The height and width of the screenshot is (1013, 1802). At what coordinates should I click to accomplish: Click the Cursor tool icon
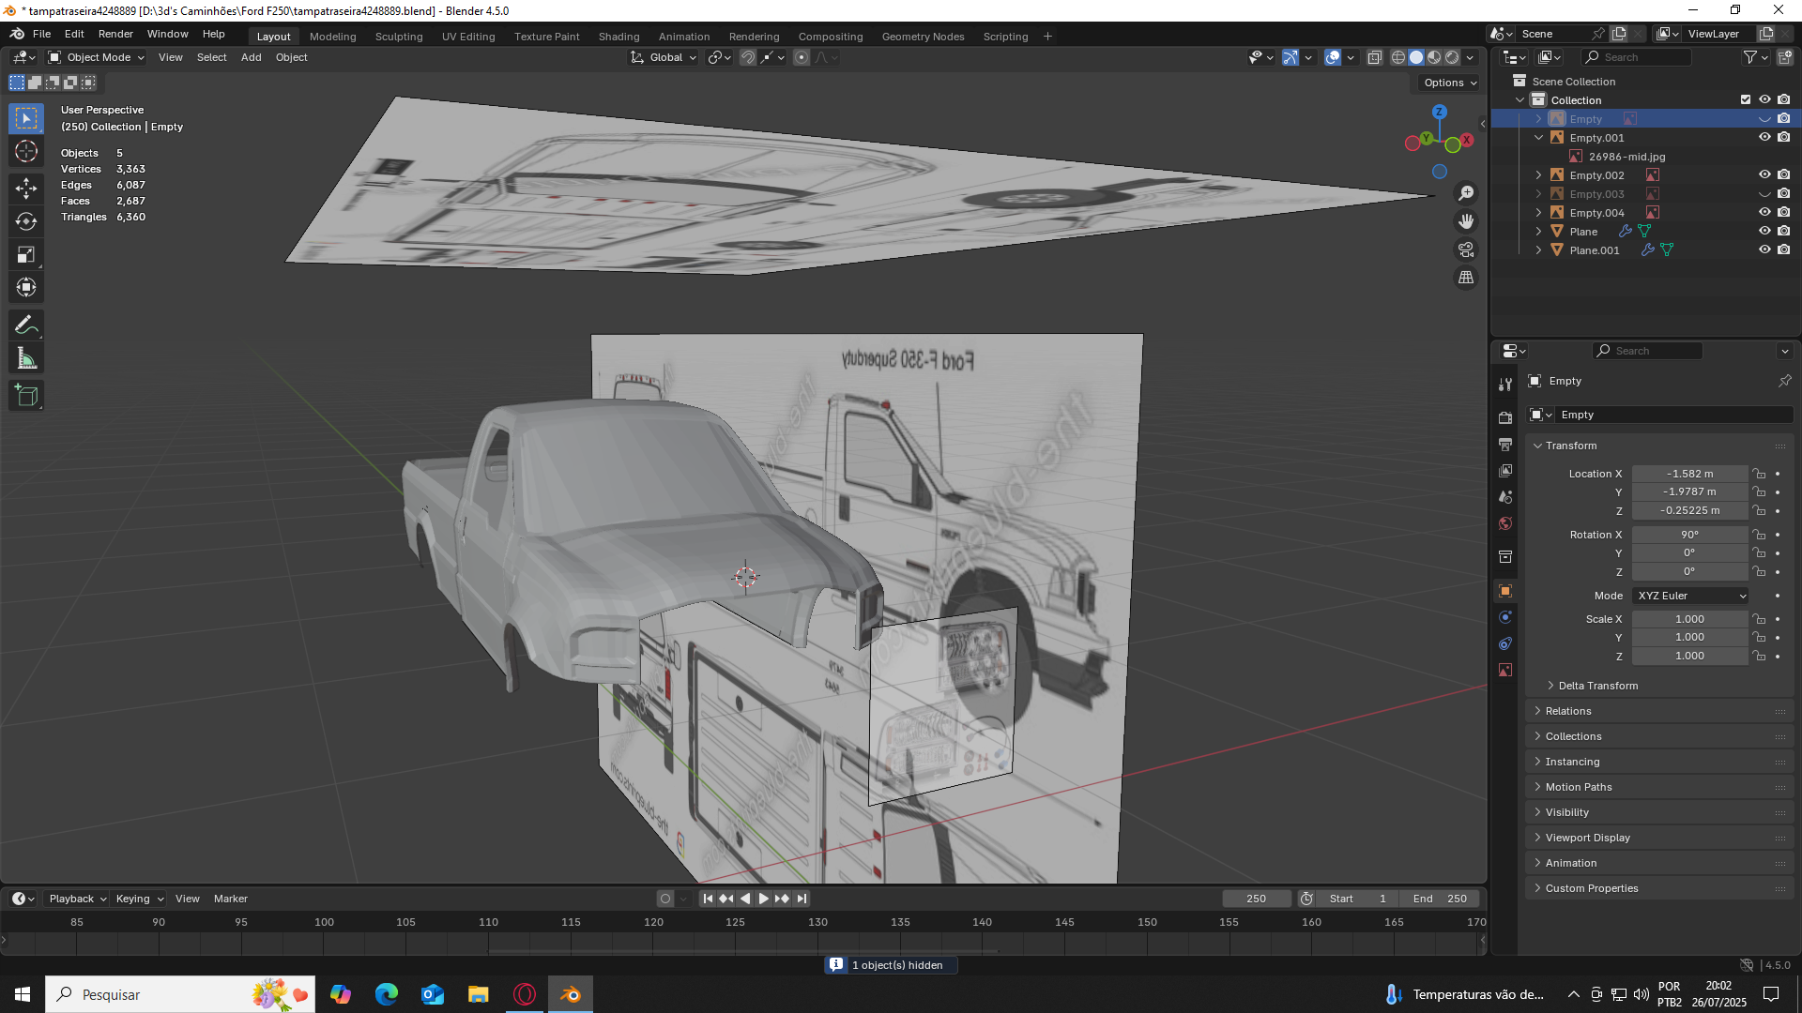[x=26, y=151]
